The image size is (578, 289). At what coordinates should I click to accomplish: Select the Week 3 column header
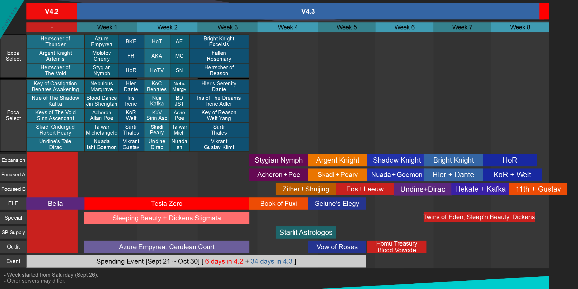(227, 27)
